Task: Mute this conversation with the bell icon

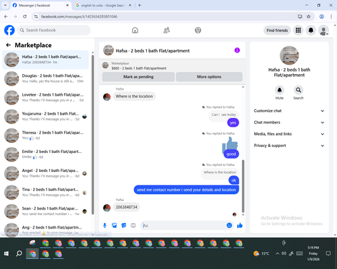Action: coord(280,90)
